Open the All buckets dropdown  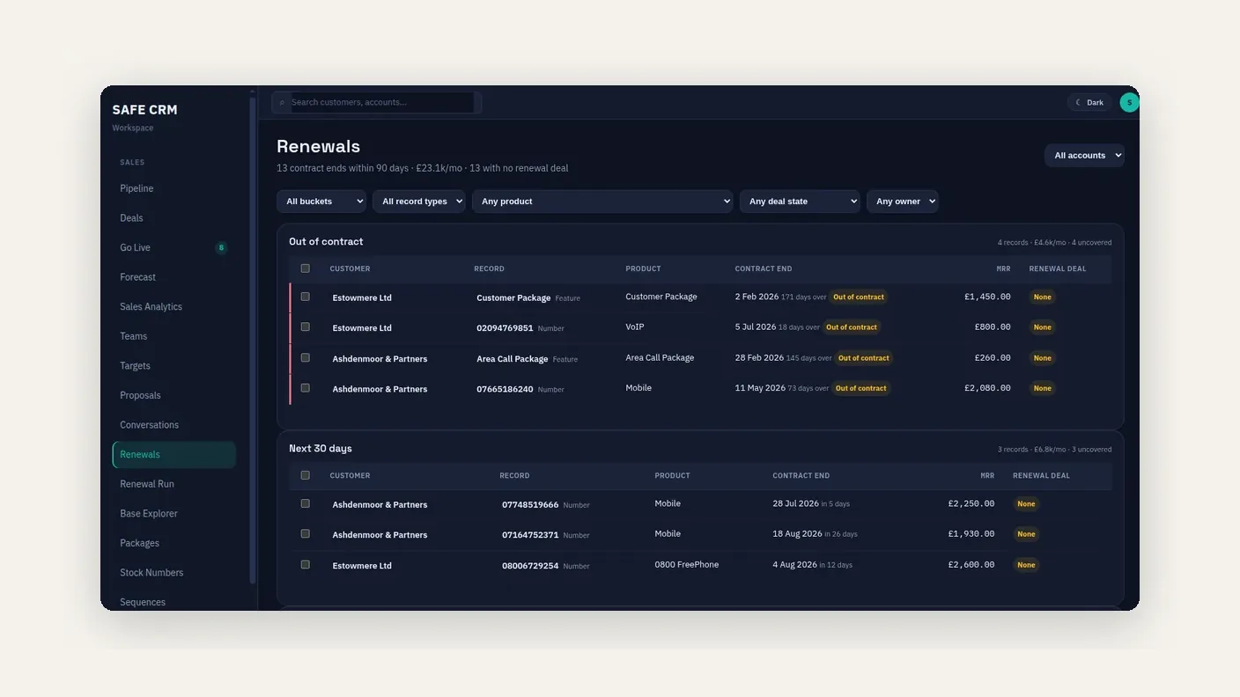(x=321, y=202)
